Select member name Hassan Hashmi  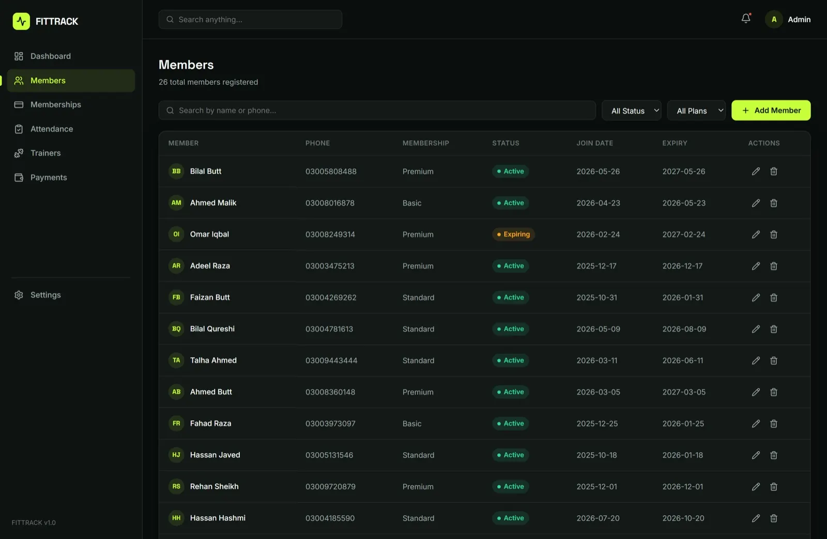(218, 518)
